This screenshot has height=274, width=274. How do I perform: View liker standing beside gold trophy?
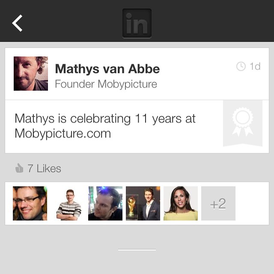point(143,203)
